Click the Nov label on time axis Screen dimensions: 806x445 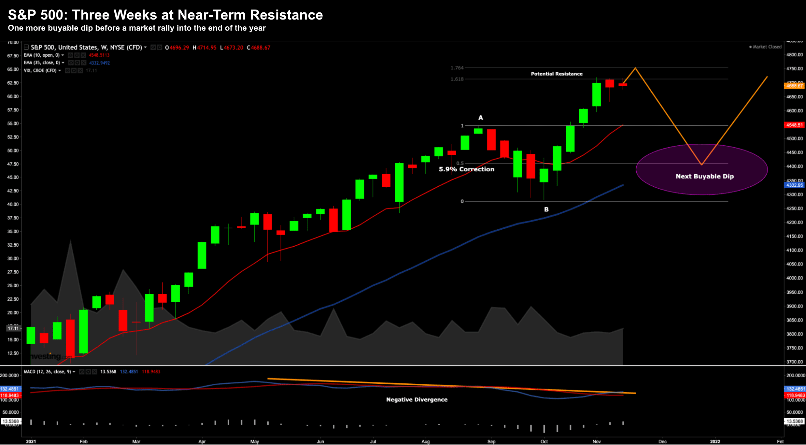[x=596, y=441]
